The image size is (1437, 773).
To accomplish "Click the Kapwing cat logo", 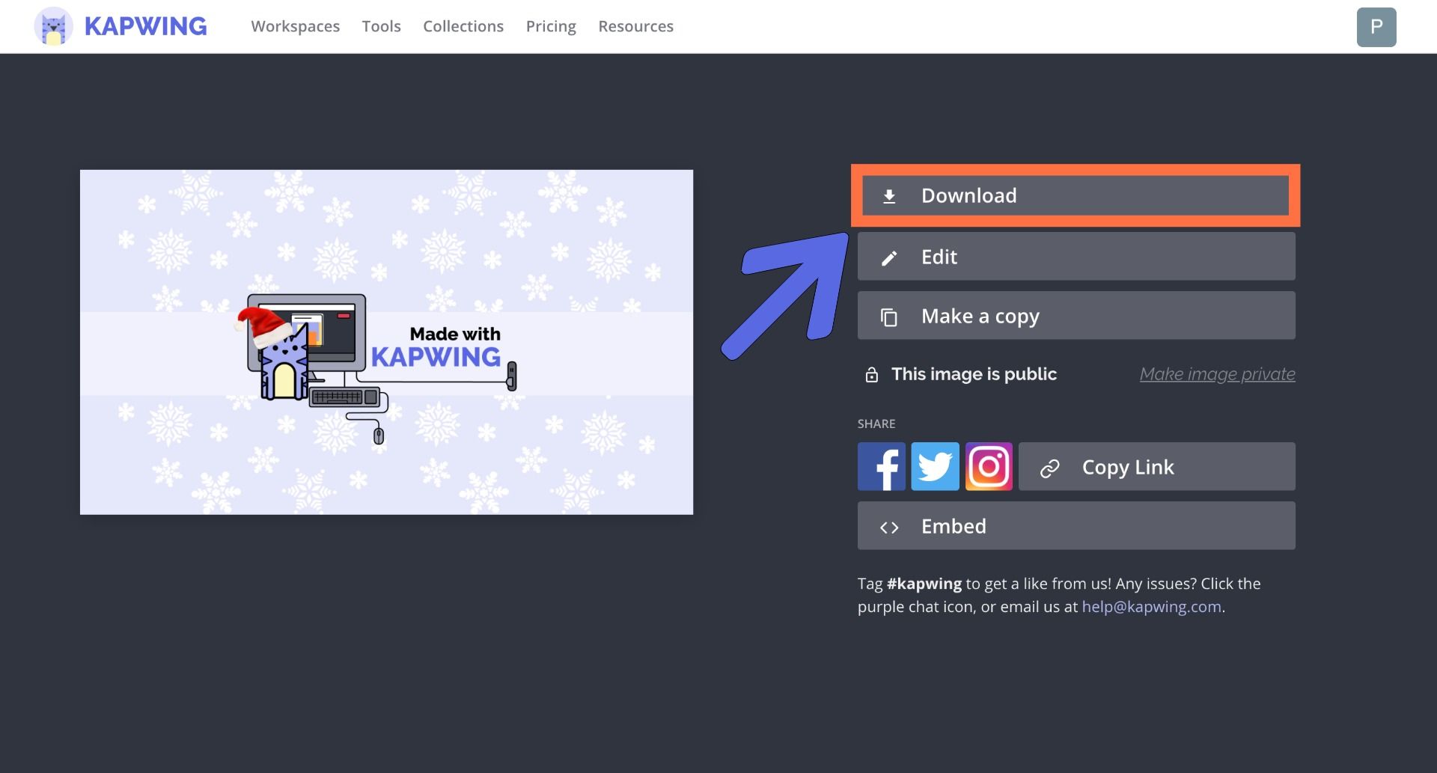I will [51, 26].
